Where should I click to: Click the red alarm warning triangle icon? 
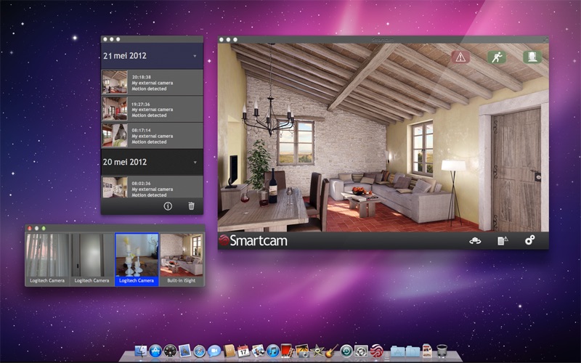[x=460, y=57]
